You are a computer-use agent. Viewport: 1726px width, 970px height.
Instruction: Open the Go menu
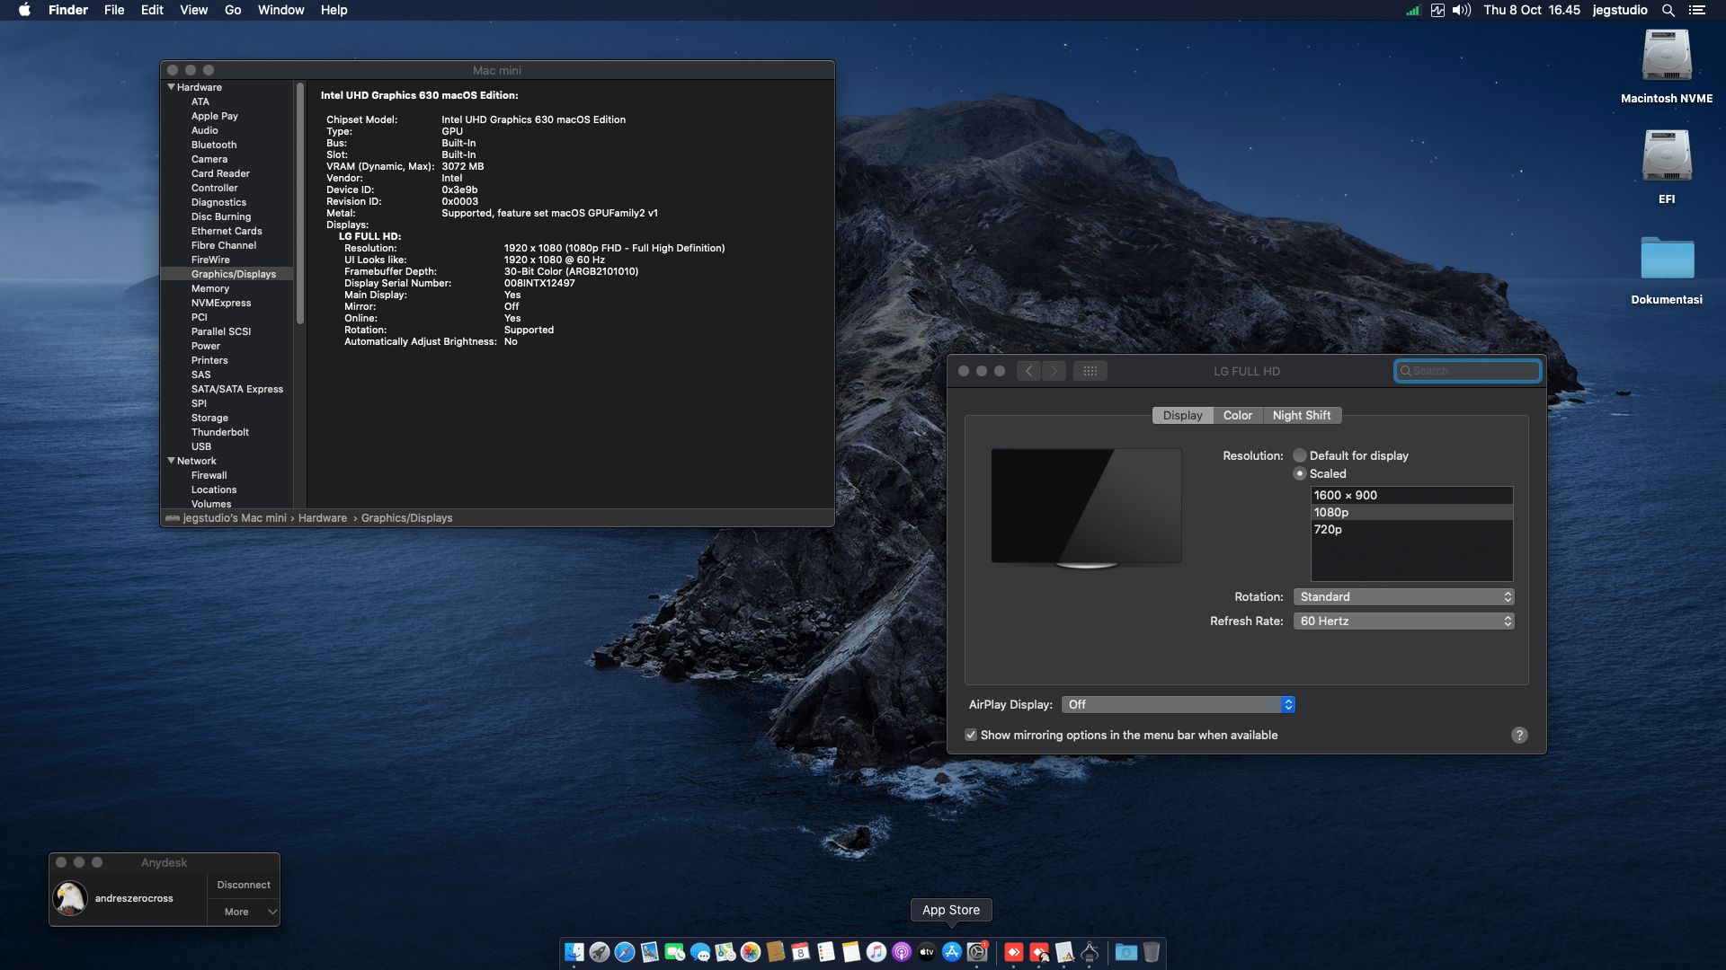coord(233,10)
